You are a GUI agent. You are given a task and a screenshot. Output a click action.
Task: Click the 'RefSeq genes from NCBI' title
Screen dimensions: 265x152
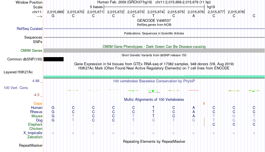(x=154, y=25)
